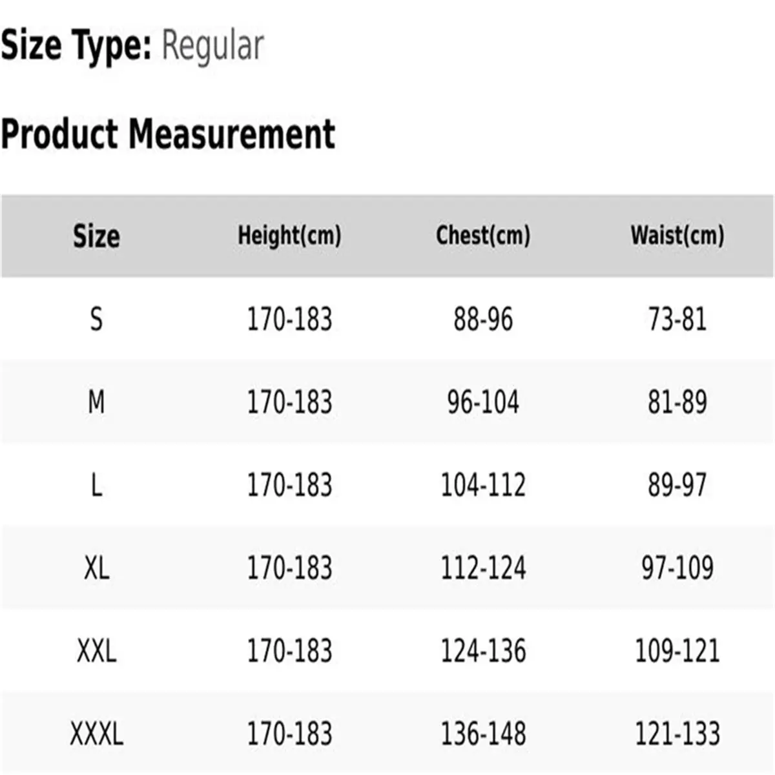Select the XXXL size row label
Screen dimensions: 775x775
click(96, 734)
